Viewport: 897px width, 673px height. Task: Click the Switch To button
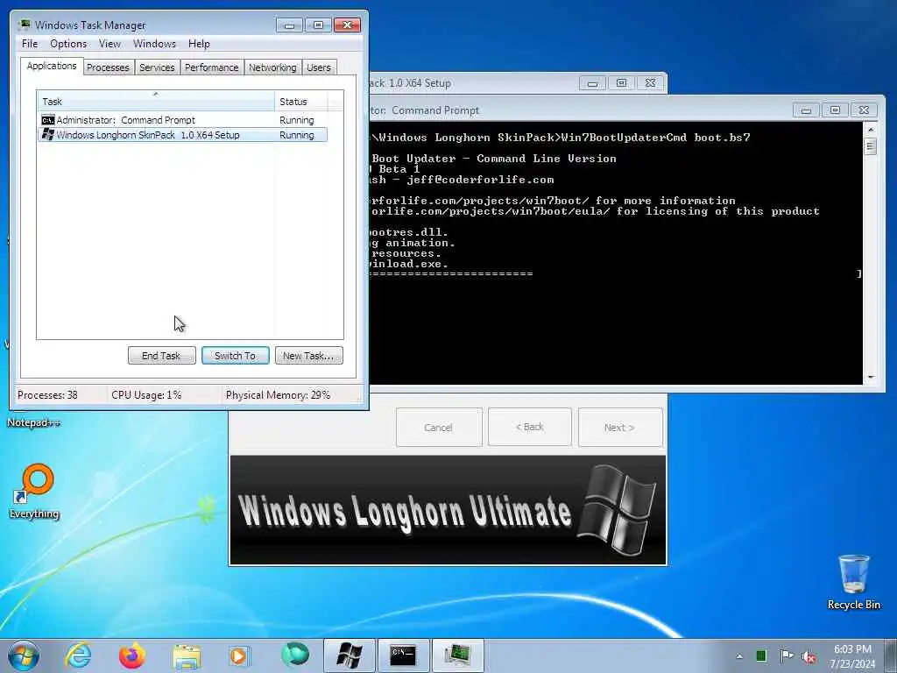pos(235,356)
